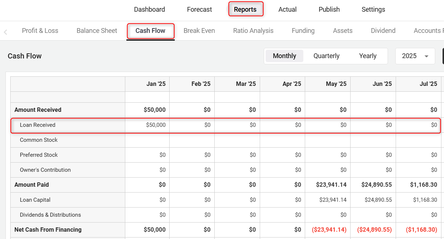
Task: Select the Amount Paid row label
Action: coord(32,185)
